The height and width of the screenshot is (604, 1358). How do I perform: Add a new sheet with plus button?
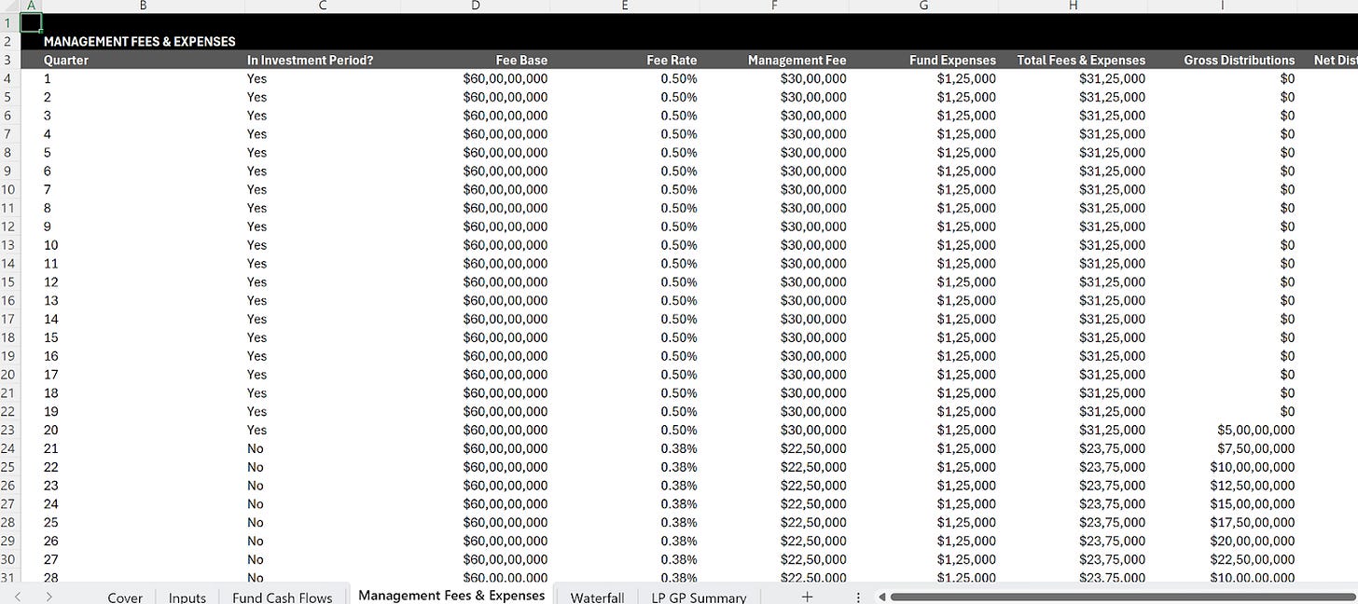point(807,597)
